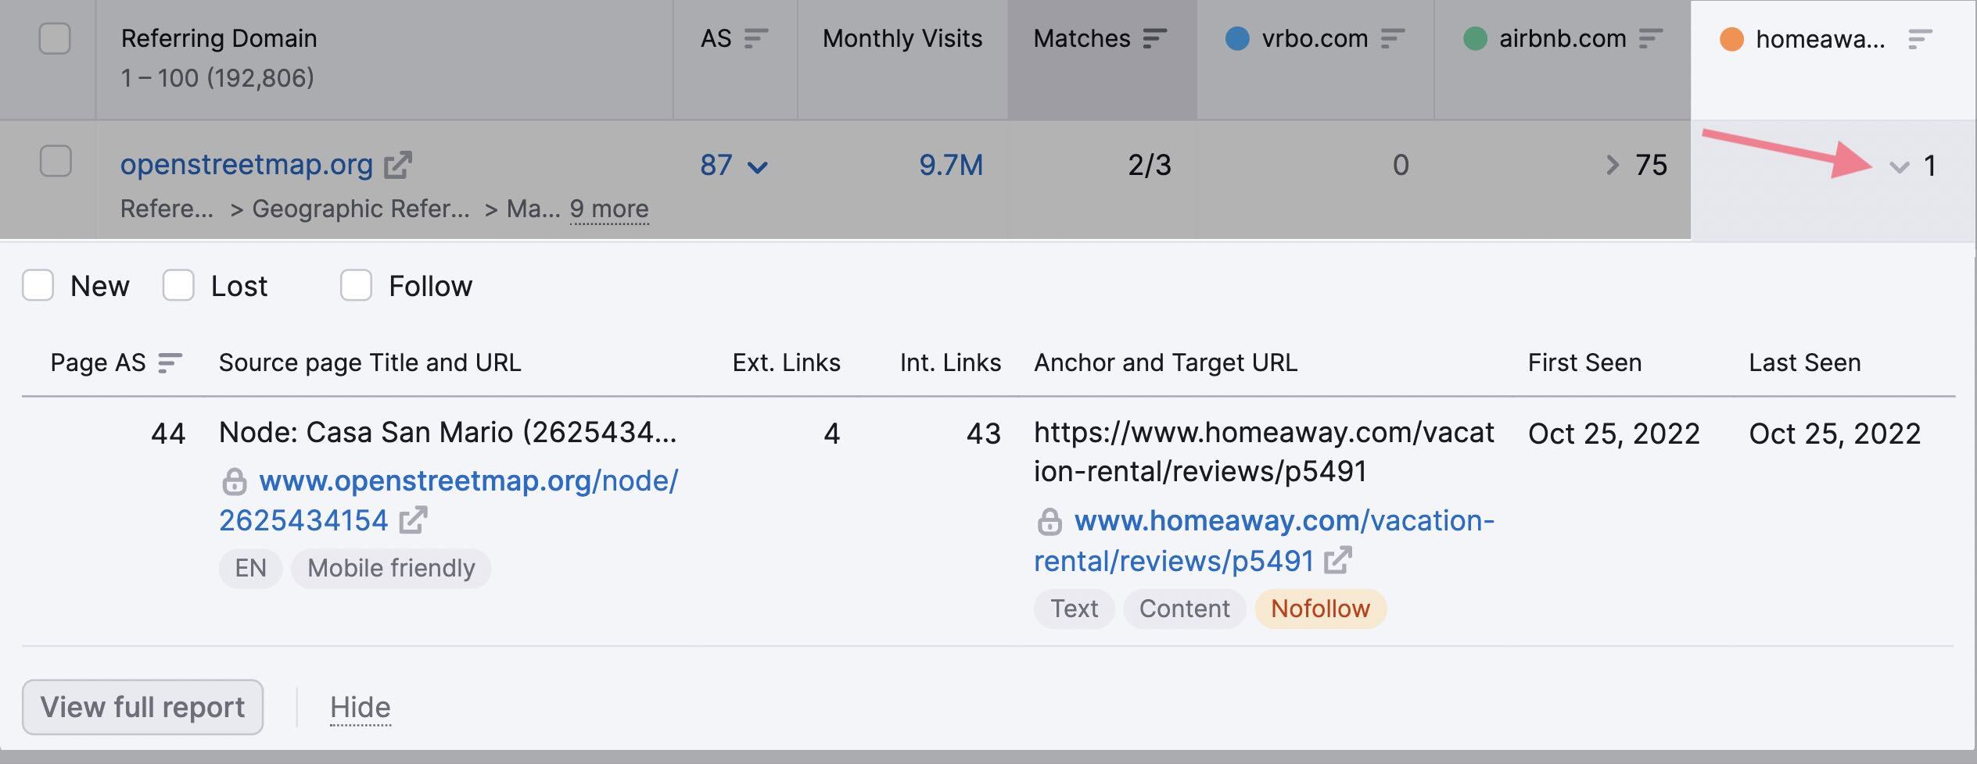The image size is (1977, 764).
Task: Sort backlinks by vrbo.com
Action: coord(1391,37)
